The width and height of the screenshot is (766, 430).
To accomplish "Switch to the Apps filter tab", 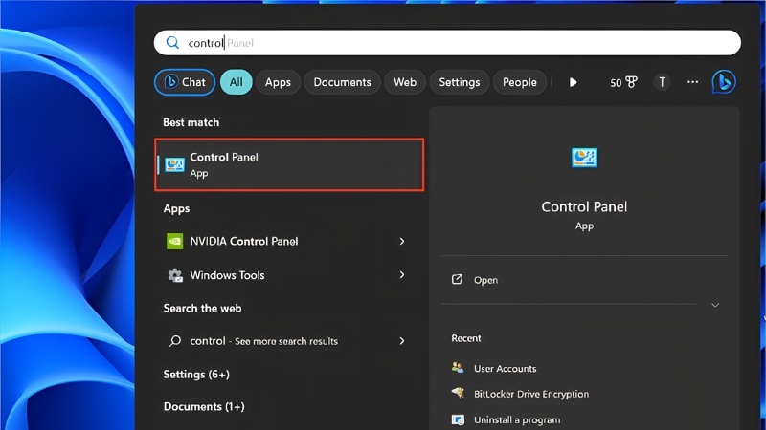I will (278, 82).
